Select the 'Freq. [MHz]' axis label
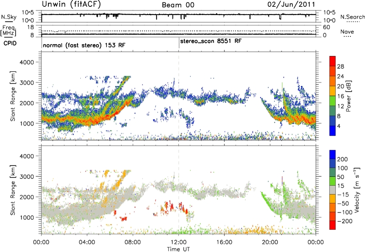 (9, 31)
